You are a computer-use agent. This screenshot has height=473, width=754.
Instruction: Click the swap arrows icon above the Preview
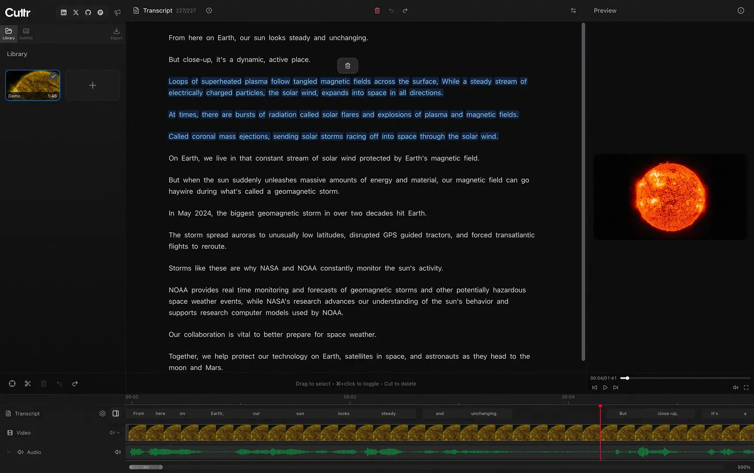[573, 10]
